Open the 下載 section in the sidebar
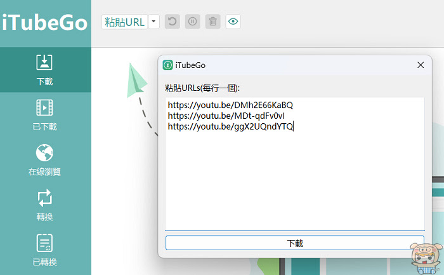444x275 pixels. [x=45, y=70]
